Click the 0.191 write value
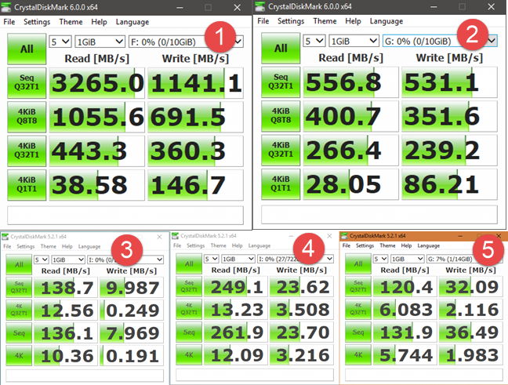 [x=132, y=356]
